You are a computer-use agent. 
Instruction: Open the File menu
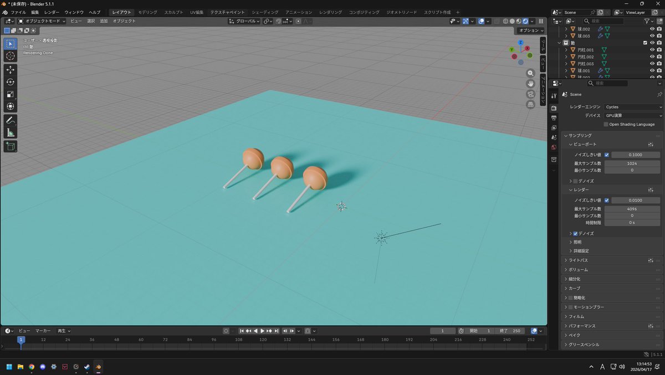click(18, 12)
